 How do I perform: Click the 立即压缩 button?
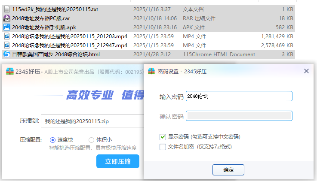pyautogui.click(x=118, y=161)
